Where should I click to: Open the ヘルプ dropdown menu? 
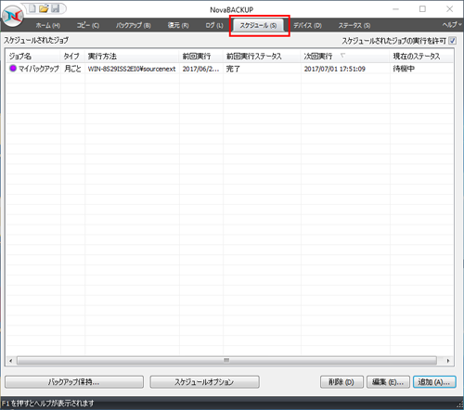tap(452, 25)
